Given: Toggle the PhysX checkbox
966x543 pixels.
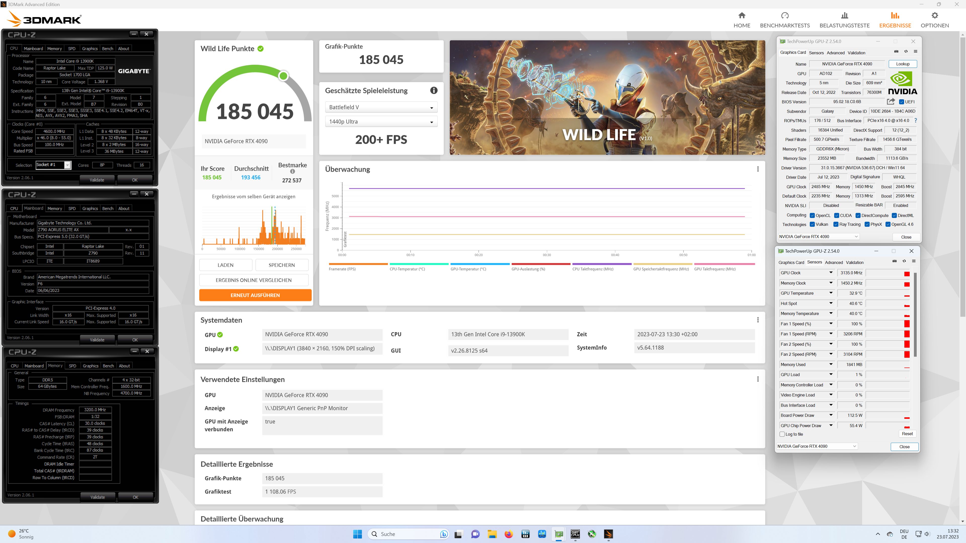Looking at the screenshot, I should [867, 224].
